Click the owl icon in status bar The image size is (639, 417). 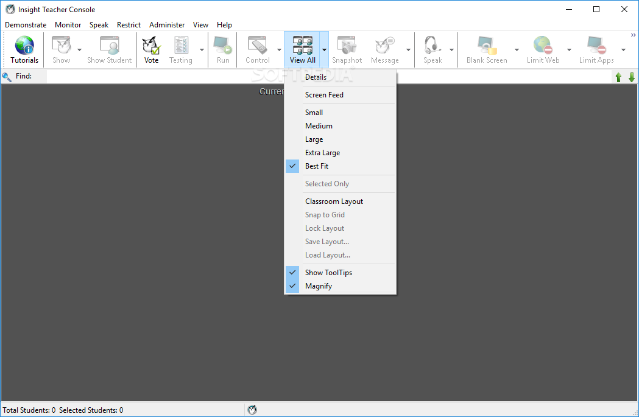[252, 410]
